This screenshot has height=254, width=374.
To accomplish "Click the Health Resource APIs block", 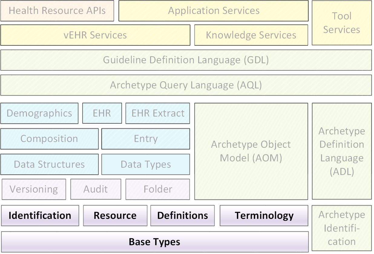I will coord(57,11).
